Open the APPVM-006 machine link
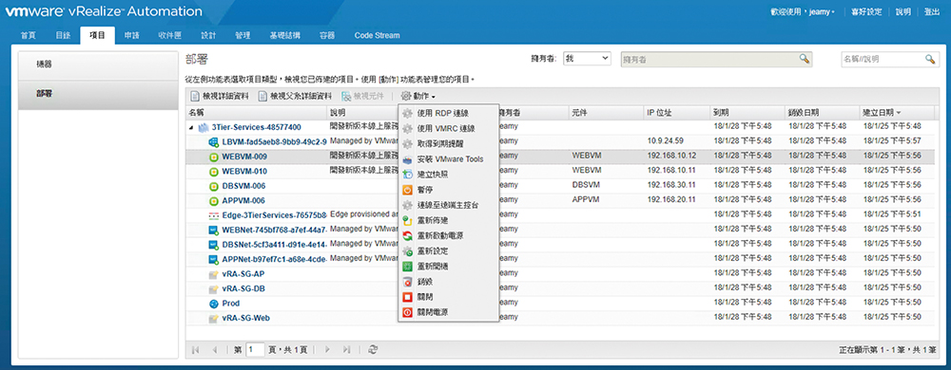Screen dimensions: 951x370 pyautogui.click(x=243, y=201)
